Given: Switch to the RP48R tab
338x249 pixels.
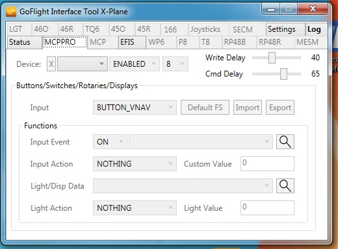Looking at the screenshot, I should click(x=275, y=42).
